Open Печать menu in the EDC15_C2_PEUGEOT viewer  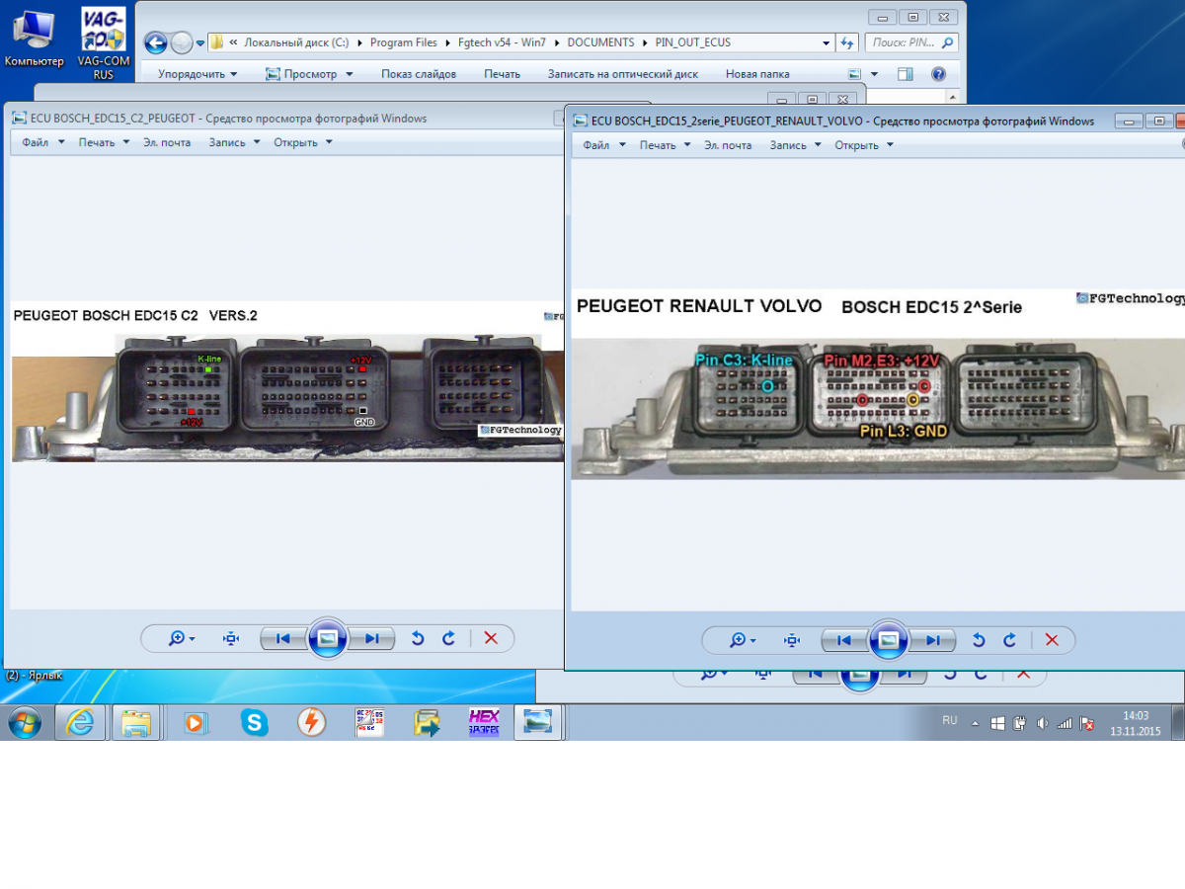[x=104, y=142]
